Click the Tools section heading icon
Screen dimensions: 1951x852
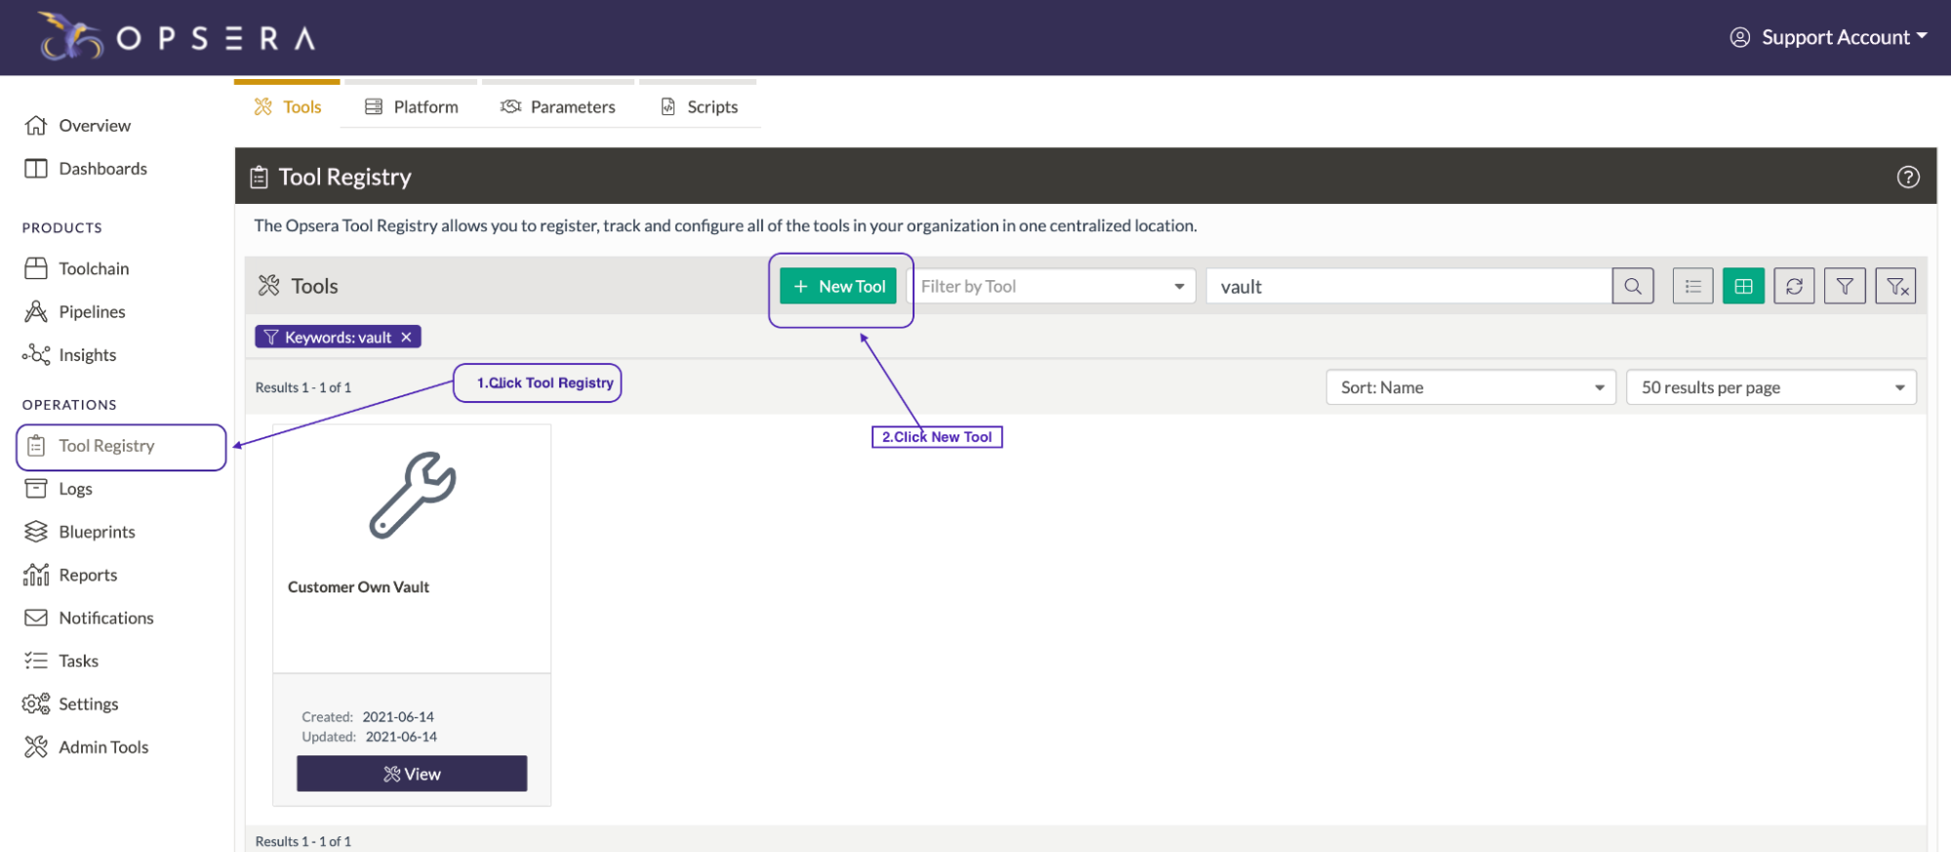point(269,286)
